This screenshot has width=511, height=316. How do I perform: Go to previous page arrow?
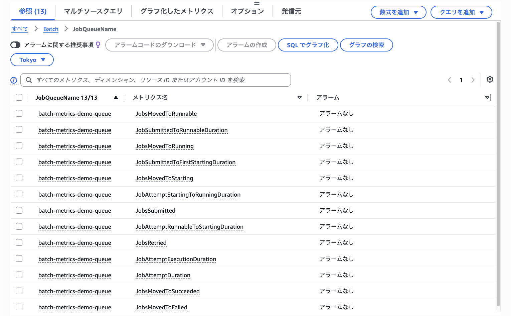click(x=450, y=80)
